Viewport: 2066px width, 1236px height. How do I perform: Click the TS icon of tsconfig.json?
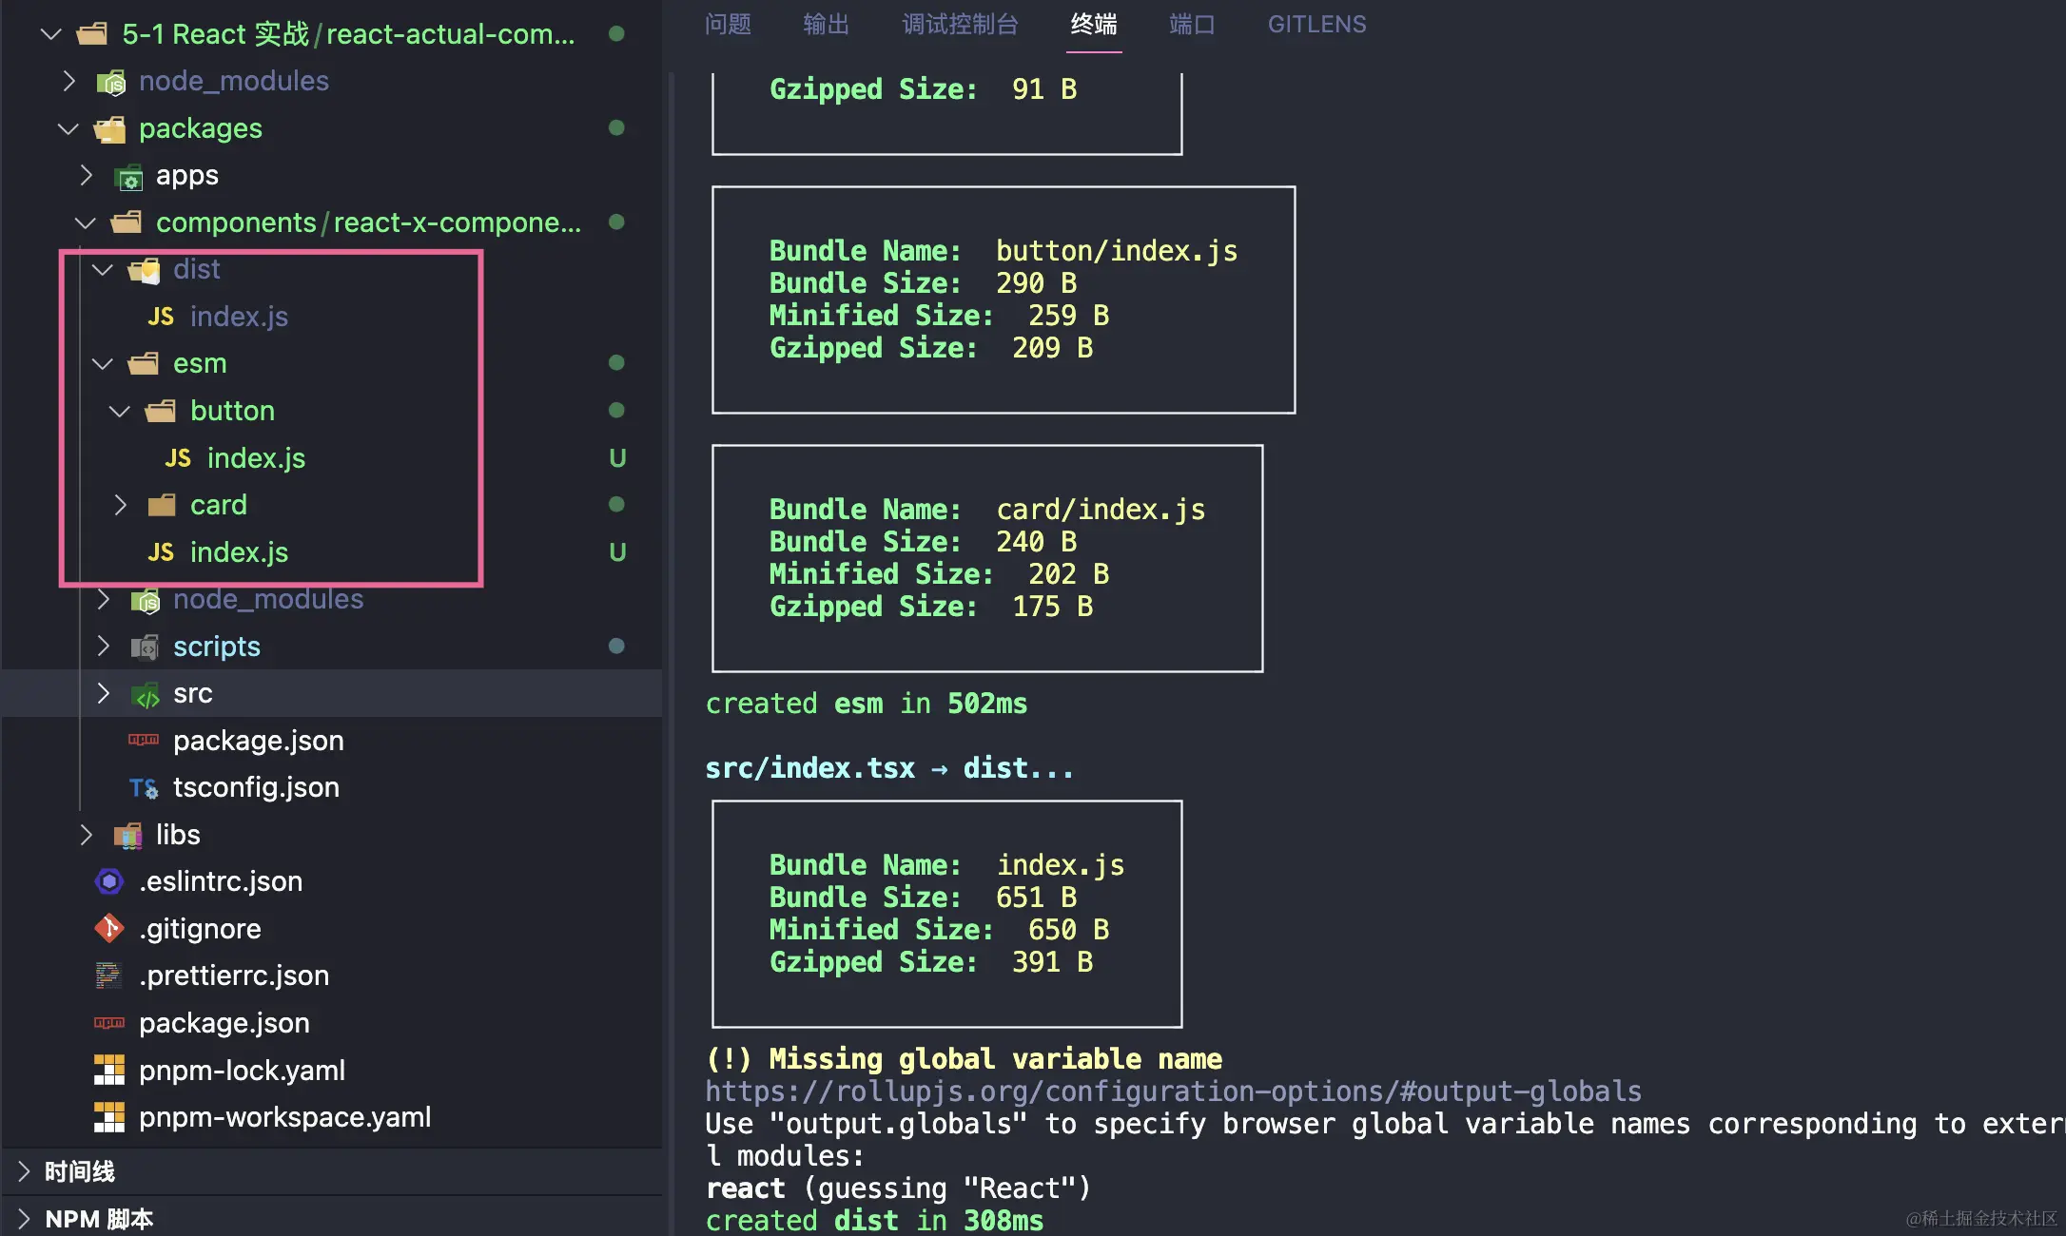[144, 787]
